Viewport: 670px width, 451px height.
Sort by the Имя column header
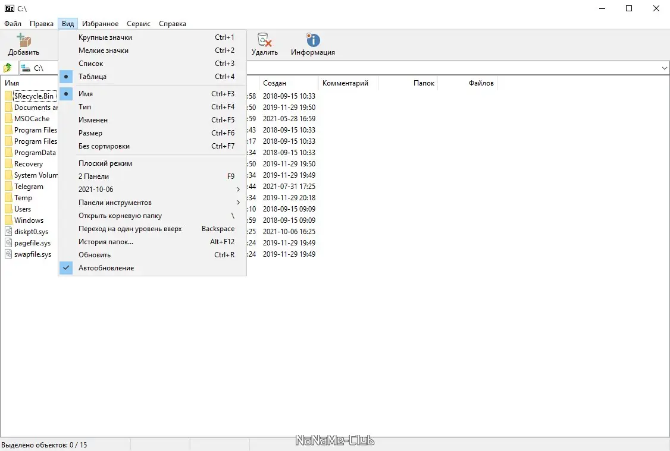[x=29, y=83]
